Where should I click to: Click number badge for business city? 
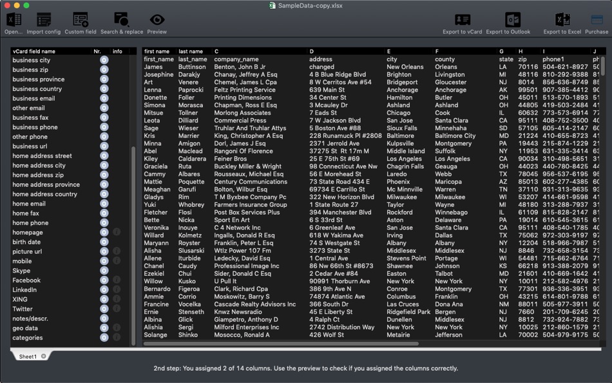[104, 60]
